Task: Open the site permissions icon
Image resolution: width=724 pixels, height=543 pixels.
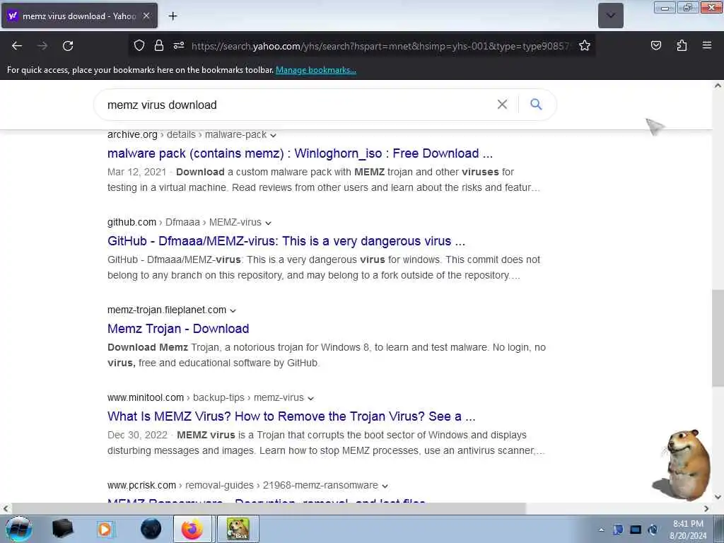Action: [179, 46]
